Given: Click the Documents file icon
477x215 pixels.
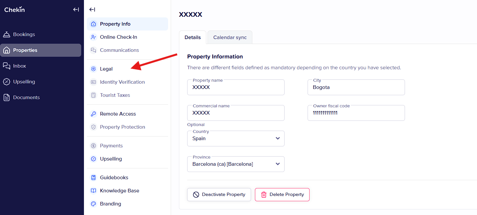Looking at the screenshot, I should click(x=6, y=97).
